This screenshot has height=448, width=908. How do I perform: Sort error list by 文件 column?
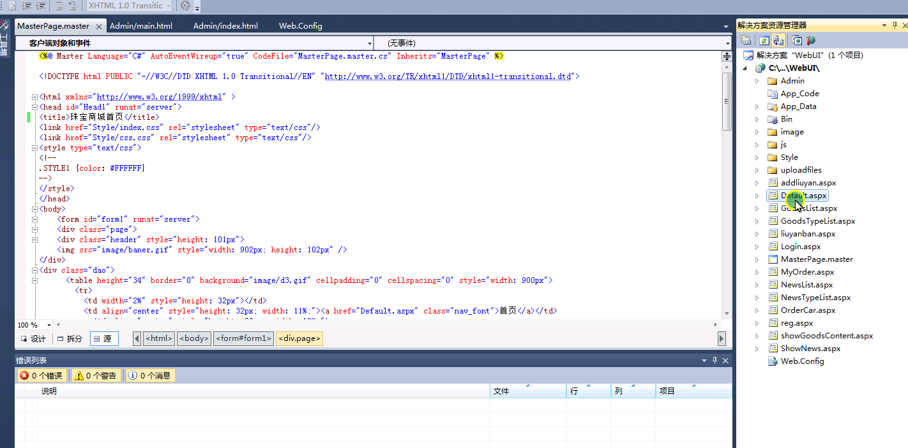[x=528, y=391]
